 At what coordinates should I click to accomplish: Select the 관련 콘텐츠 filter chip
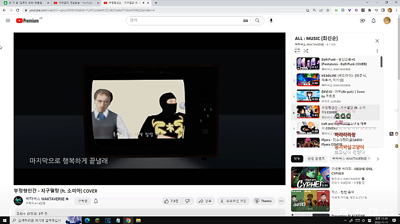click(x=316, y=159)
